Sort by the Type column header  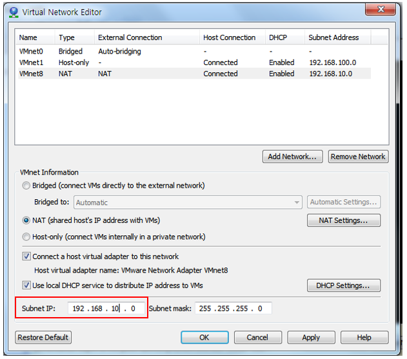pyautogui.click(x=74, y=37)
